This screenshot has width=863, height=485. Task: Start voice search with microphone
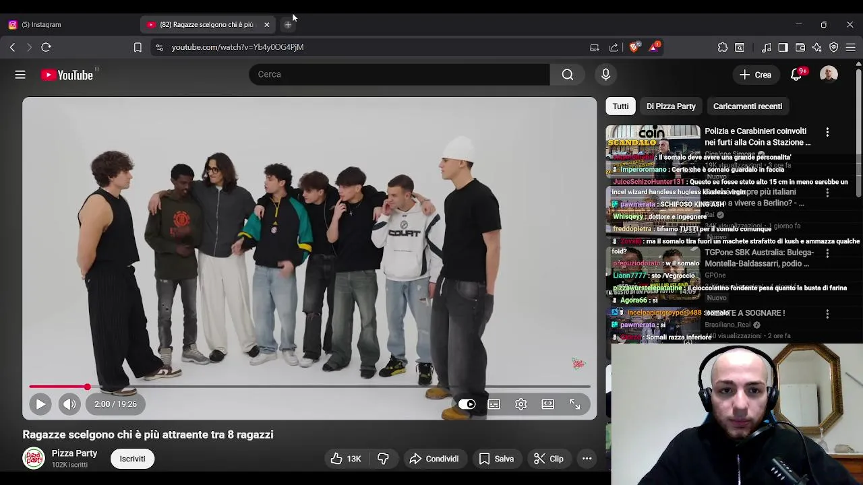tap(605, 74)
